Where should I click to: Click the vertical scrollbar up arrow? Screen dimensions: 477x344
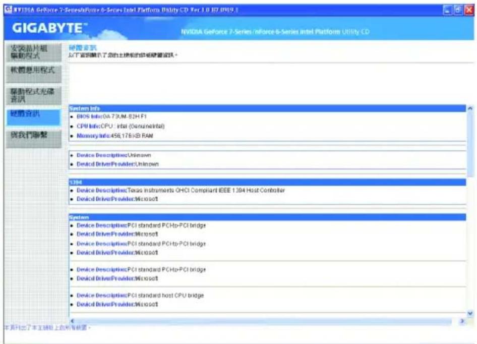coord(470,108)
